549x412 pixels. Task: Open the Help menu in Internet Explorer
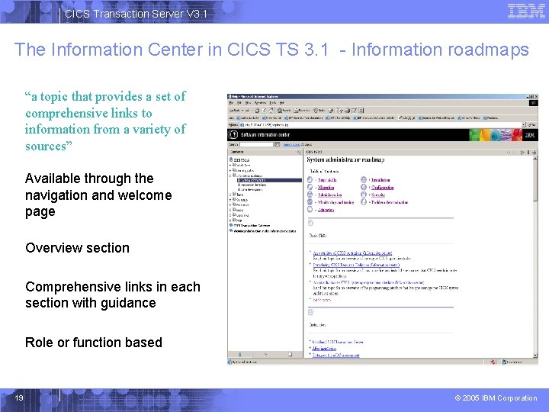282,103
